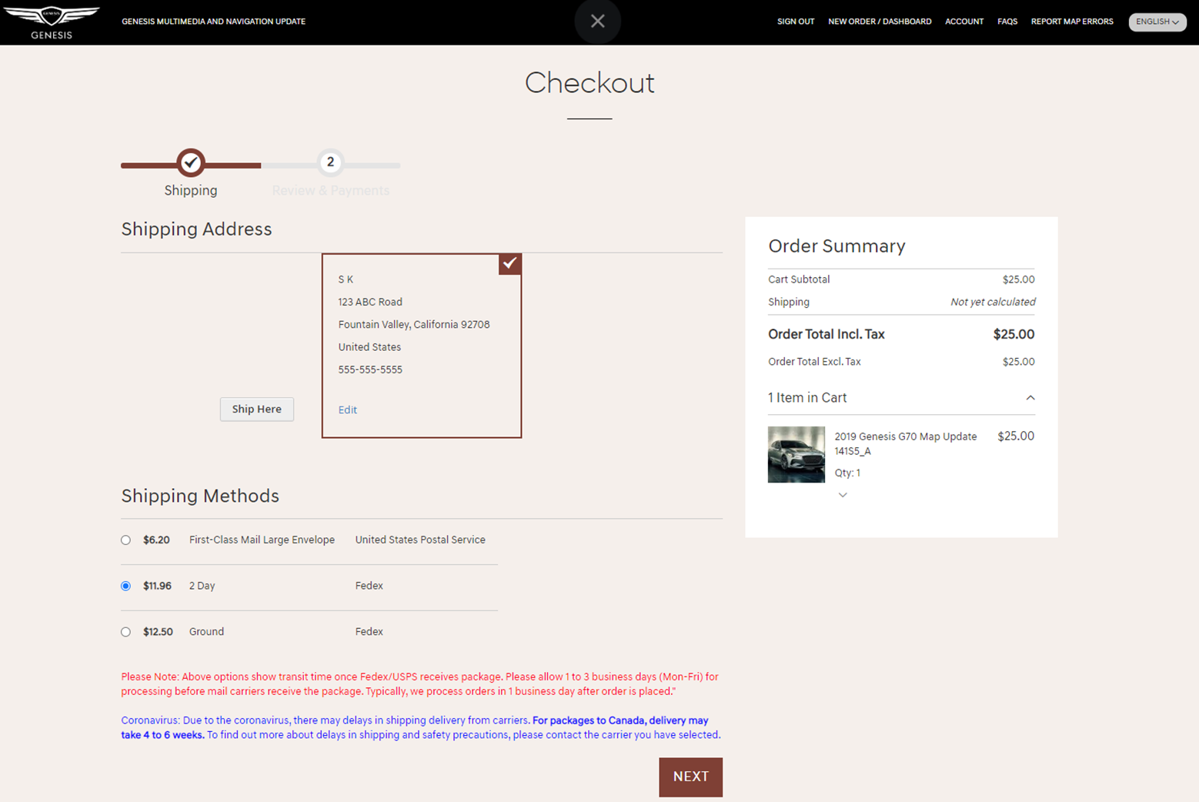
Task: Click the S K name line
Action: click(x=346, y=280)
